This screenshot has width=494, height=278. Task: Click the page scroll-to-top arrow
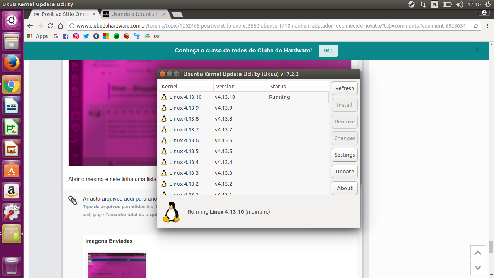coord(478,253)
